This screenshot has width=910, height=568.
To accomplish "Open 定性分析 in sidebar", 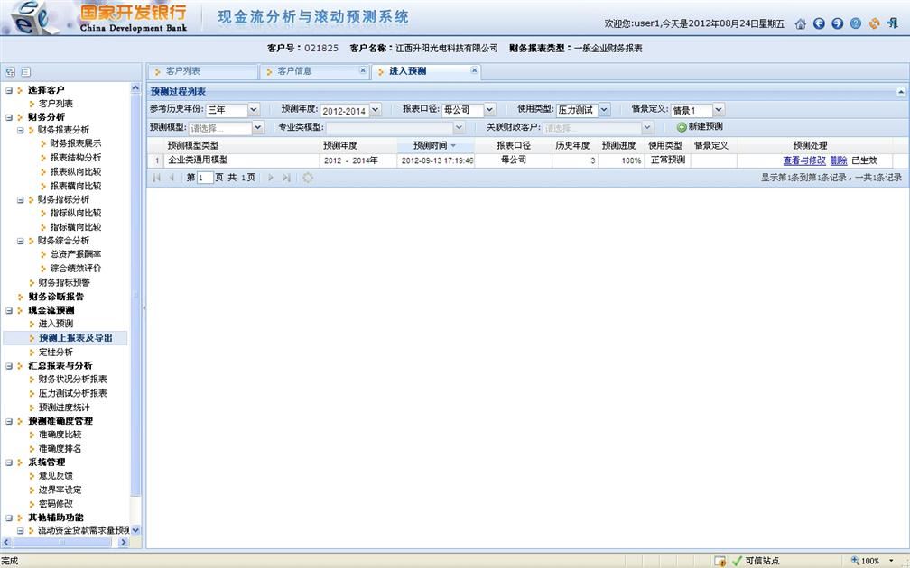I will pos(56,353).
